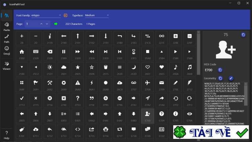Viewport: 252px width, 142px height.
Task: Increase page number with up arrow
Action: [41, 24]
